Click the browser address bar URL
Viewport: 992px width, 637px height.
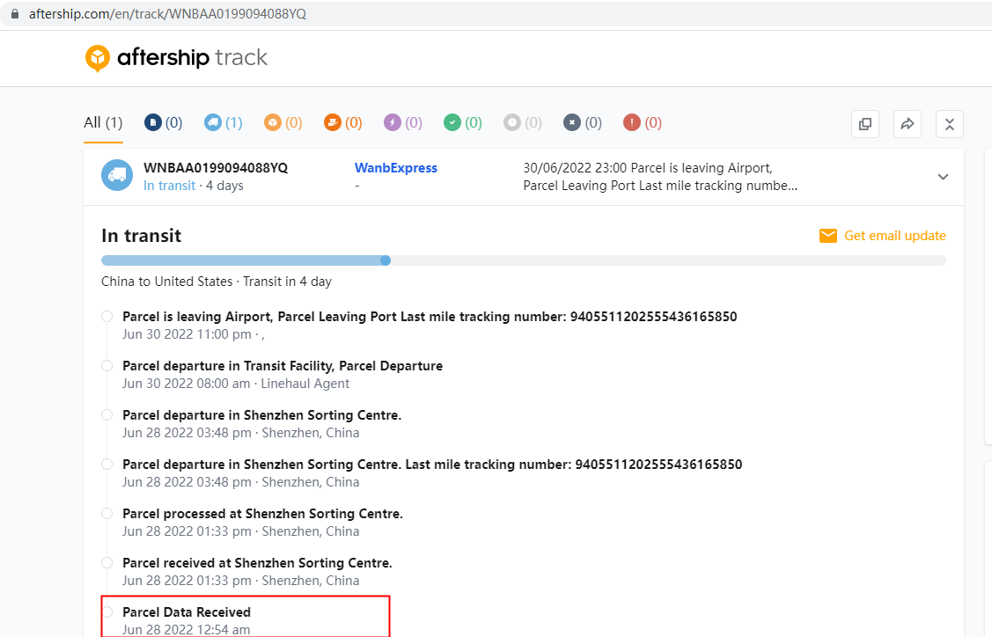pyautogui.click(x=167, y=14)
